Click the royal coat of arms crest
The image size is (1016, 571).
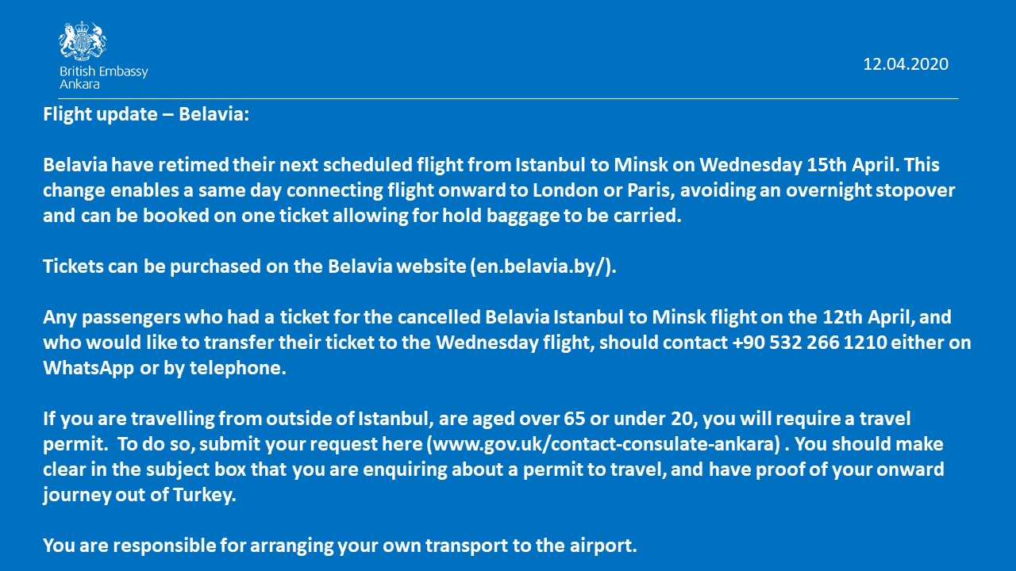(83, 40)
